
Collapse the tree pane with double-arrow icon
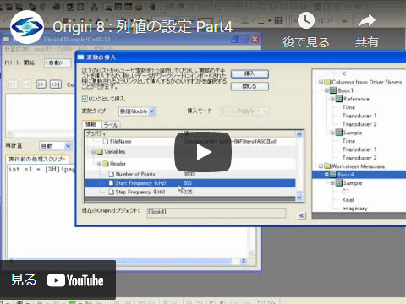click(301, 215)
